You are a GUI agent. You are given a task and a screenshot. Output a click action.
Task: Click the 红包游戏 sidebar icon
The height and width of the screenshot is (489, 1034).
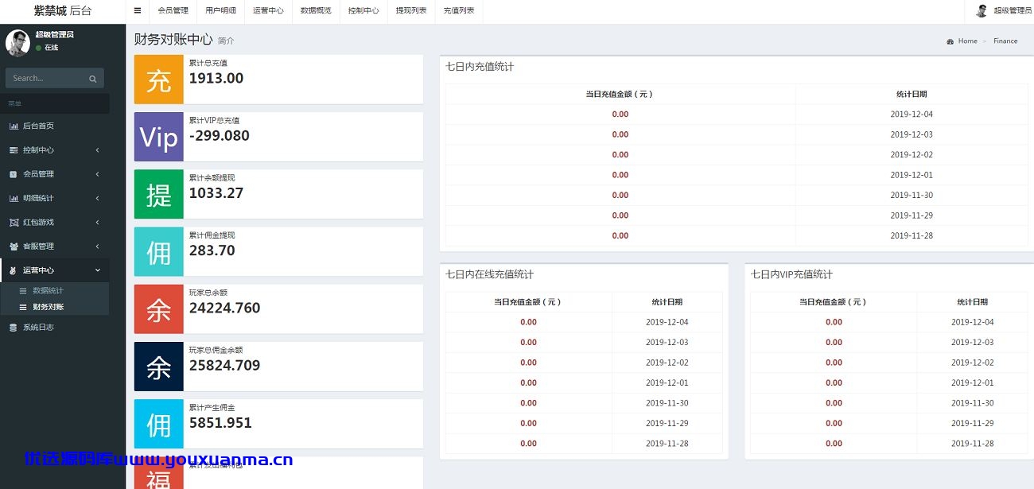point(14,222)
